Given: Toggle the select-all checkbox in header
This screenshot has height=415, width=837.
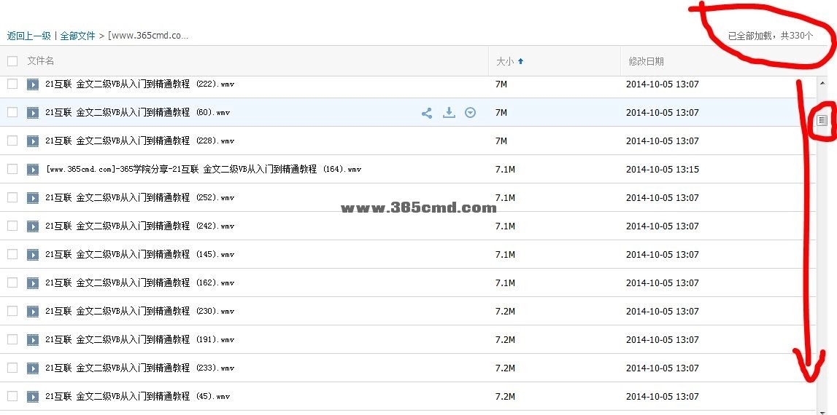Looking at the screenshot, I should click(x=12, y=61).
